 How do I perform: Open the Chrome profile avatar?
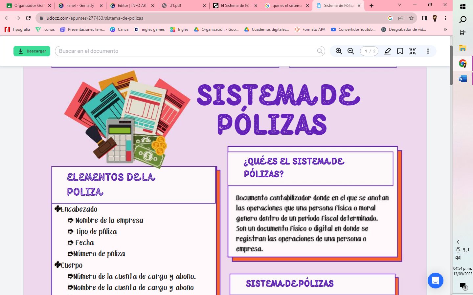435,18
